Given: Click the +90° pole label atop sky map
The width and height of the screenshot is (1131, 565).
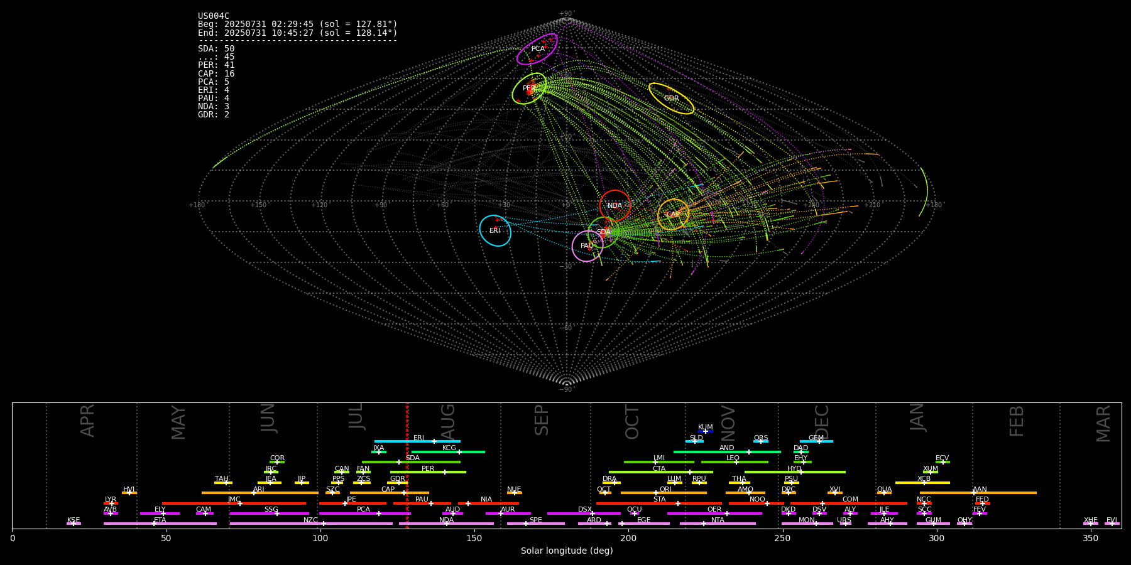Looking at the screenshot, I should pyautogui.click(x=567, y=14).
